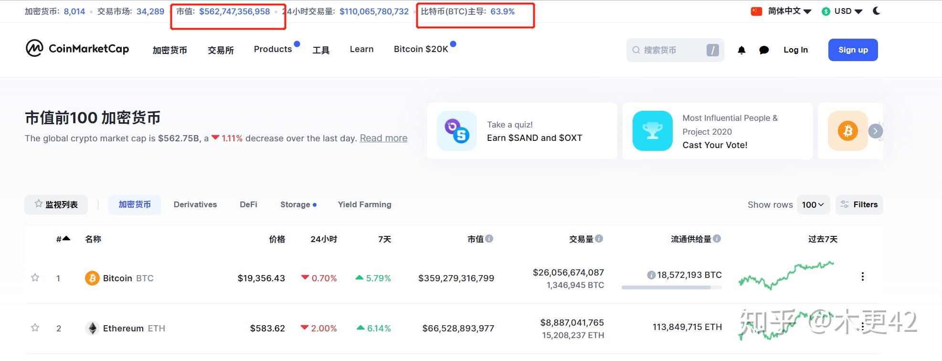The width and height of the screenshot is (942, 361).
Task: Click Bitcoin market cap $359,279,316,799
Action: [x=456, y=278]
